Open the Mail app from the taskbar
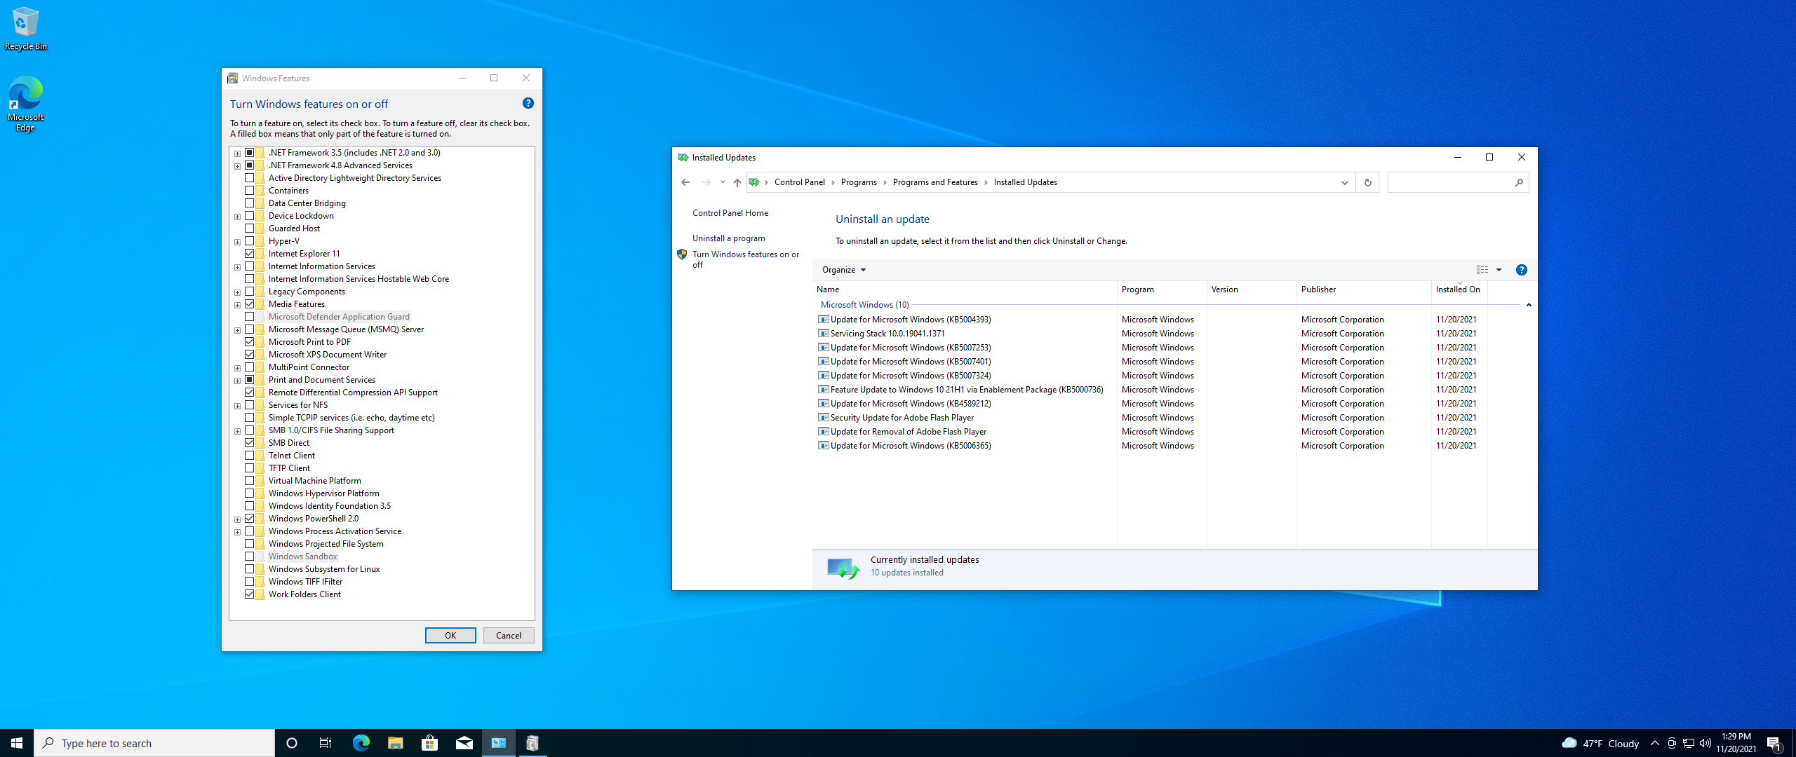The width and height of the screenshot is (1796, 757). [x=464, y=743]
